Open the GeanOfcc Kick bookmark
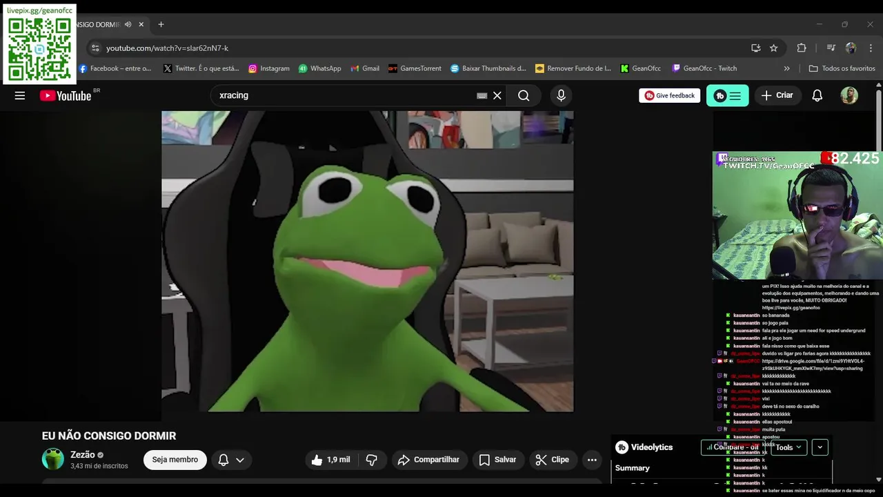883x497 pixels. [x=640, y=68]
